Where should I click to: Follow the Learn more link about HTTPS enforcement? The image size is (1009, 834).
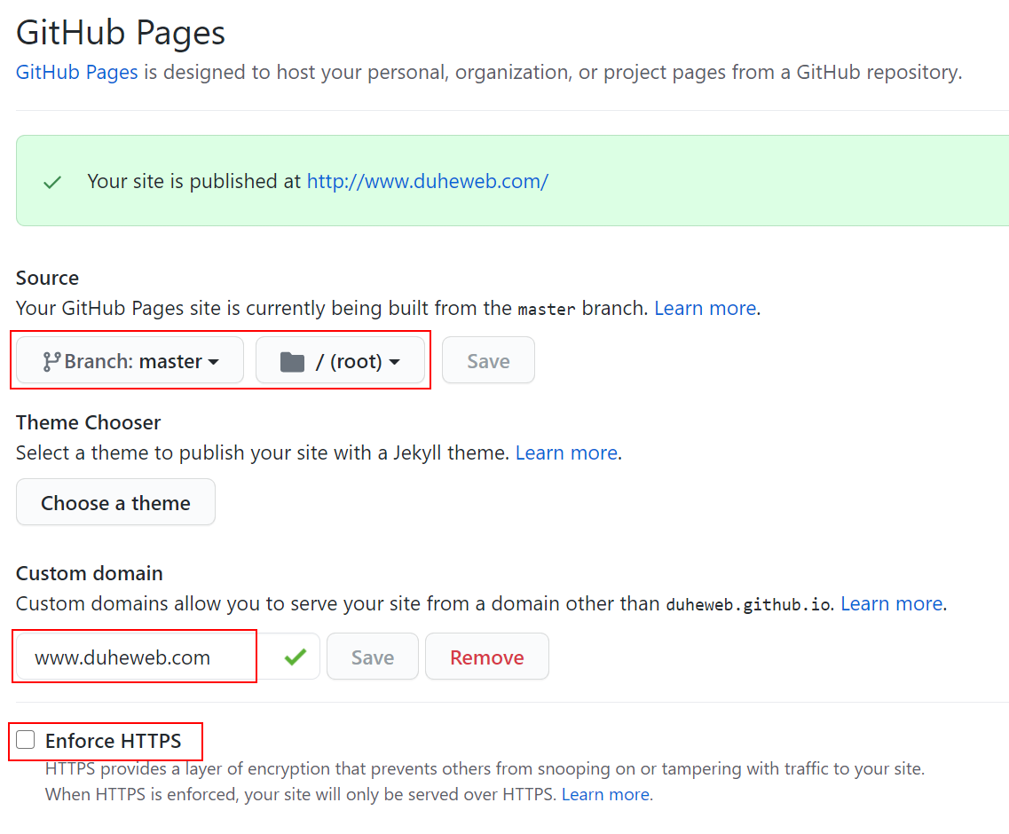pos(605,795)
